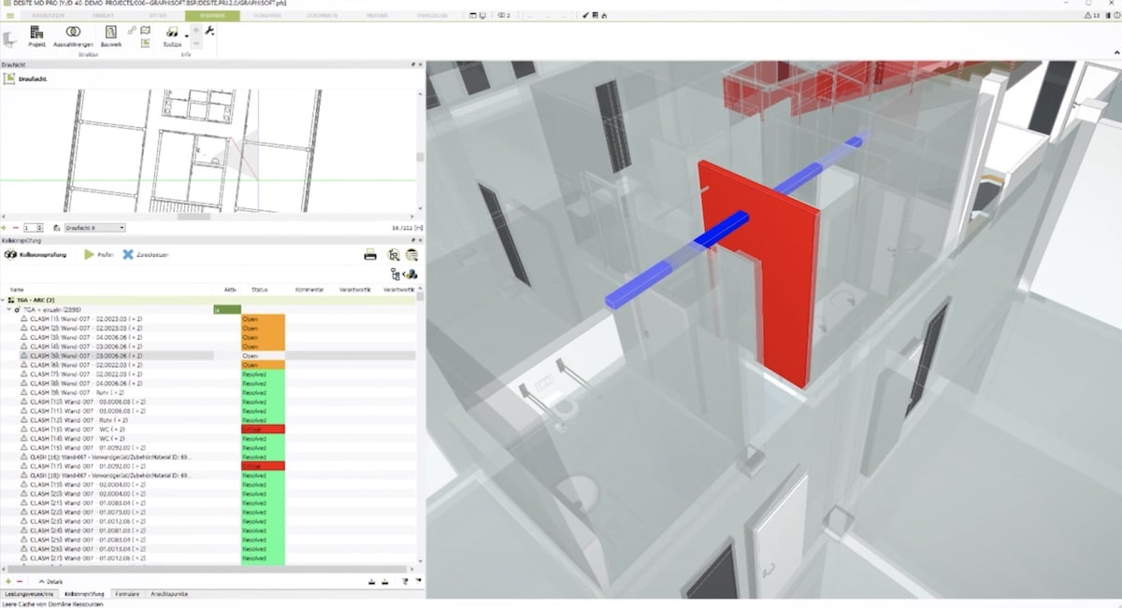The width and height of the screenshot is (1122, 608).
Task: Select the orange Open status of CLASH 1
Action: (263, 318)
